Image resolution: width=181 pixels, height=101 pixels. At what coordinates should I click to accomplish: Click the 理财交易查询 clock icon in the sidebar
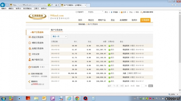30,43
